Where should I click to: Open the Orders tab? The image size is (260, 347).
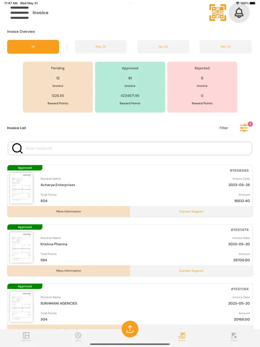234,337
